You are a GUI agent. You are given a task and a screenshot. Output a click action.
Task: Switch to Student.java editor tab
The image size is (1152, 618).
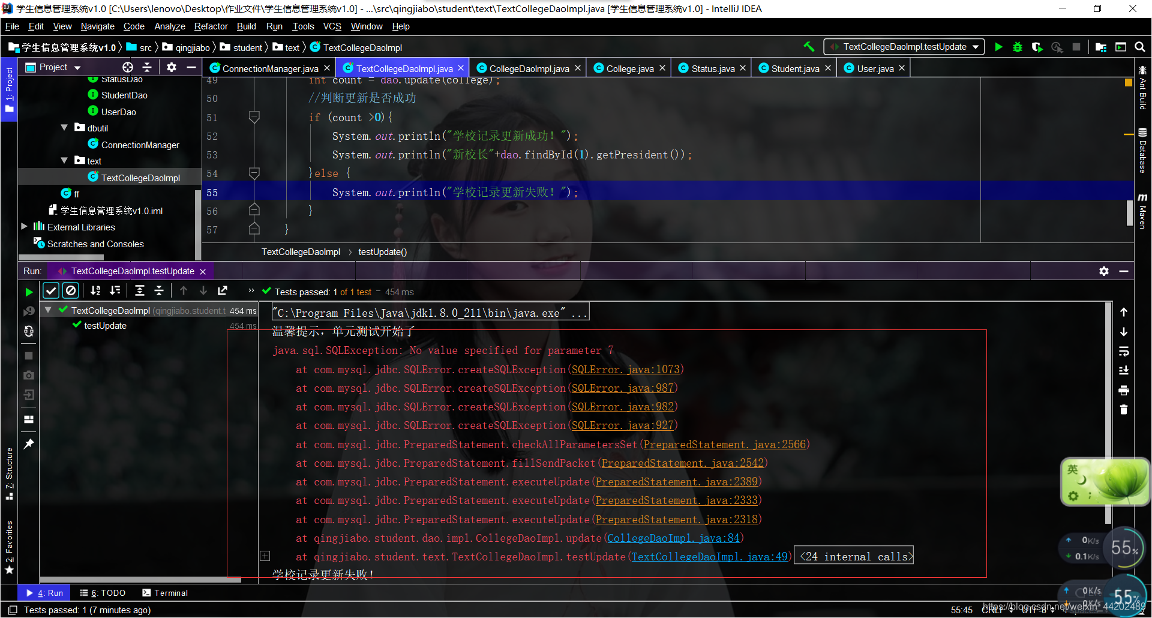[795, 68]
